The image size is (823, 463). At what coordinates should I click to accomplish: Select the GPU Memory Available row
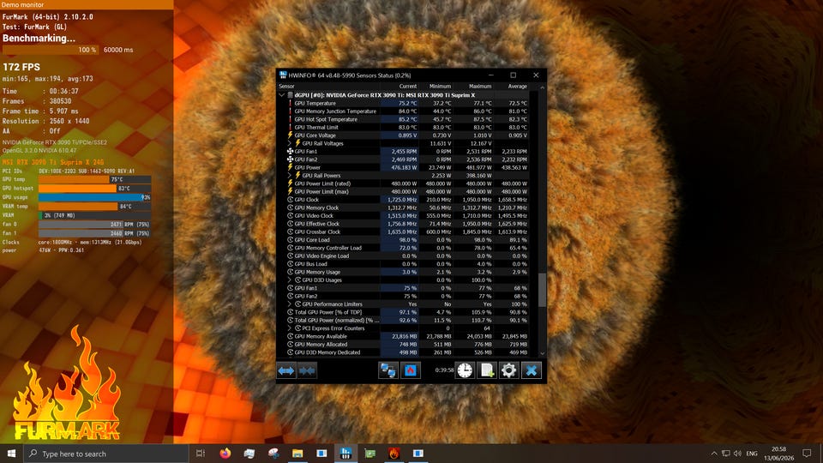(x=407, y=336)
